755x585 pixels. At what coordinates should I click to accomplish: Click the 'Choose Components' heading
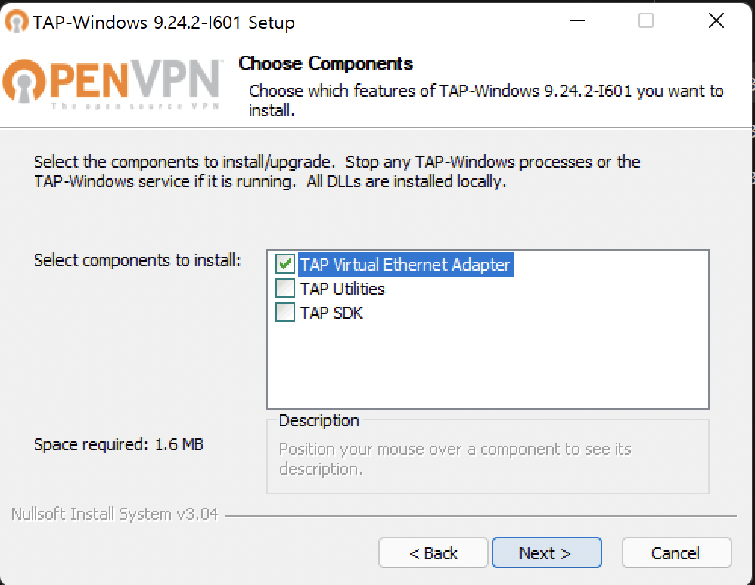[326, 63]
